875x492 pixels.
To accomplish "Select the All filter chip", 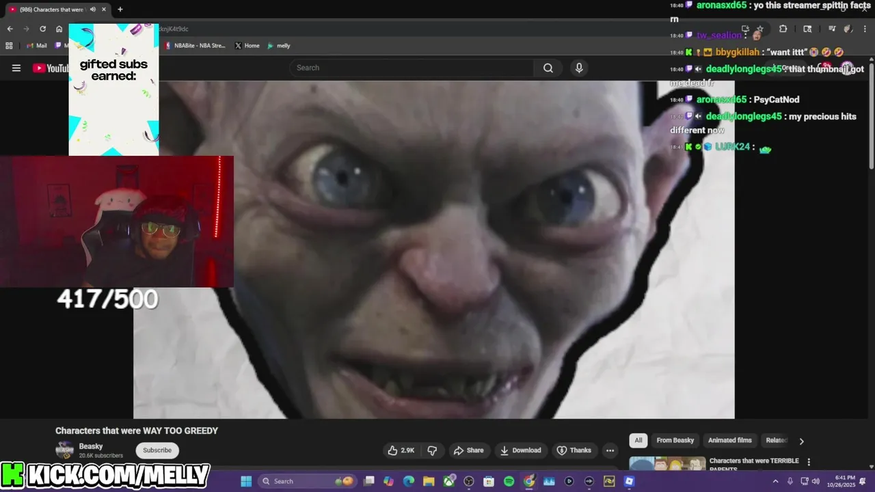I will (x=638, y=441).
